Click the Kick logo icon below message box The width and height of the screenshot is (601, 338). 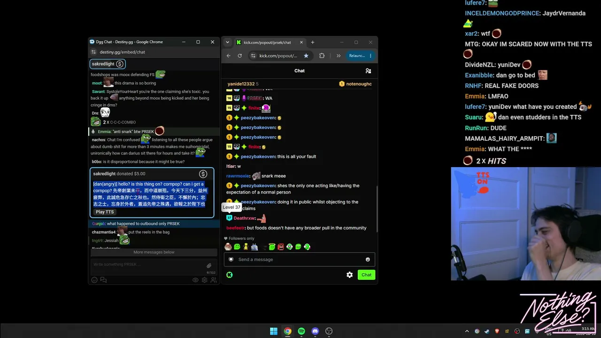point(229,275)
